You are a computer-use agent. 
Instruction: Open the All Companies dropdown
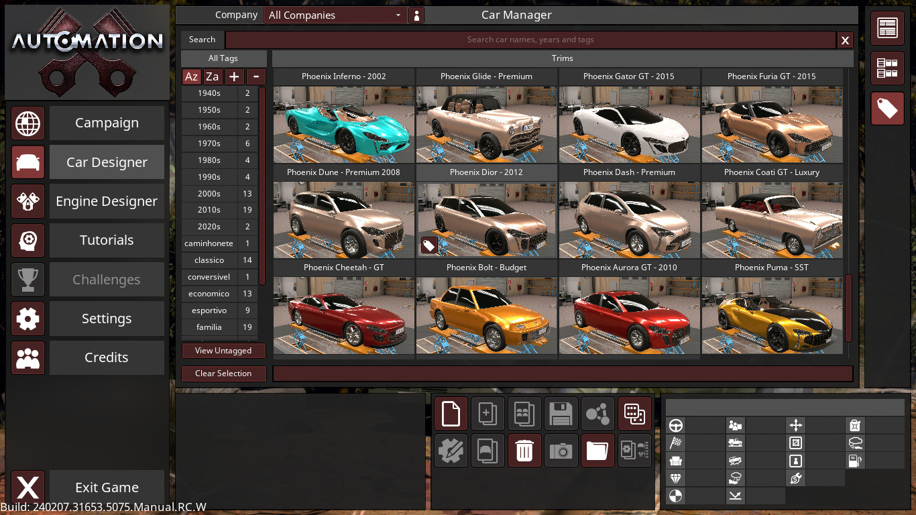pyautogui.click(x=335, y=15)
